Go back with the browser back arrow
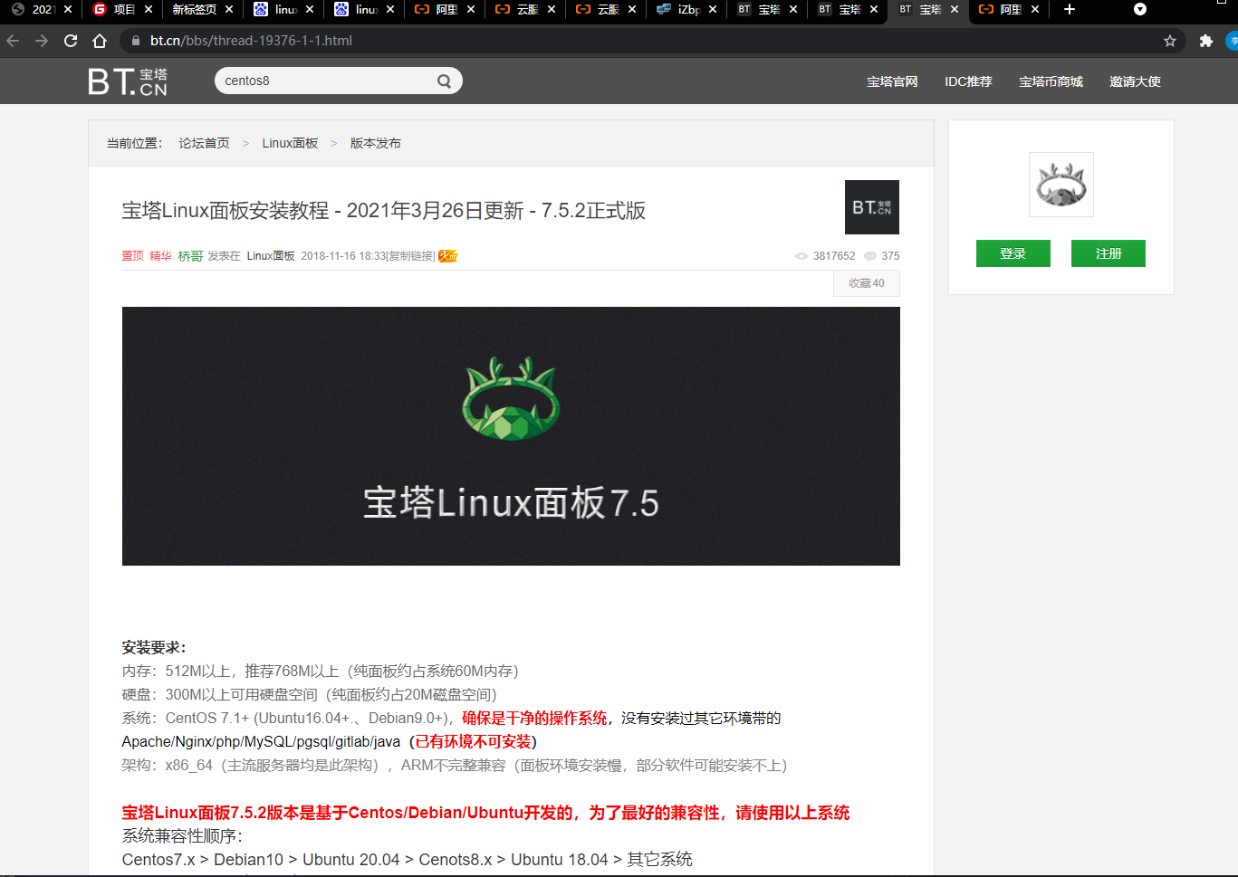This screenshot has width=1238, height=877. coord(13,41)
